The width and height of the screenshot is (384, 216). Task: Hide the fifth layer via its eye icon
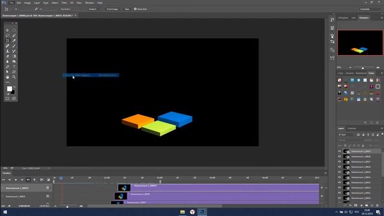(x=340, y=172)
